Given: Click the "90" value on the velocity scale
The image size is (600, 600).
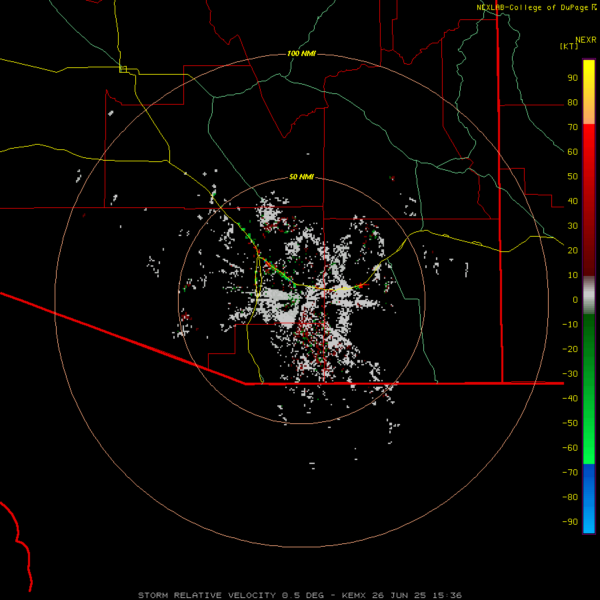Looking at the screenshot, I should coord(573,78).
